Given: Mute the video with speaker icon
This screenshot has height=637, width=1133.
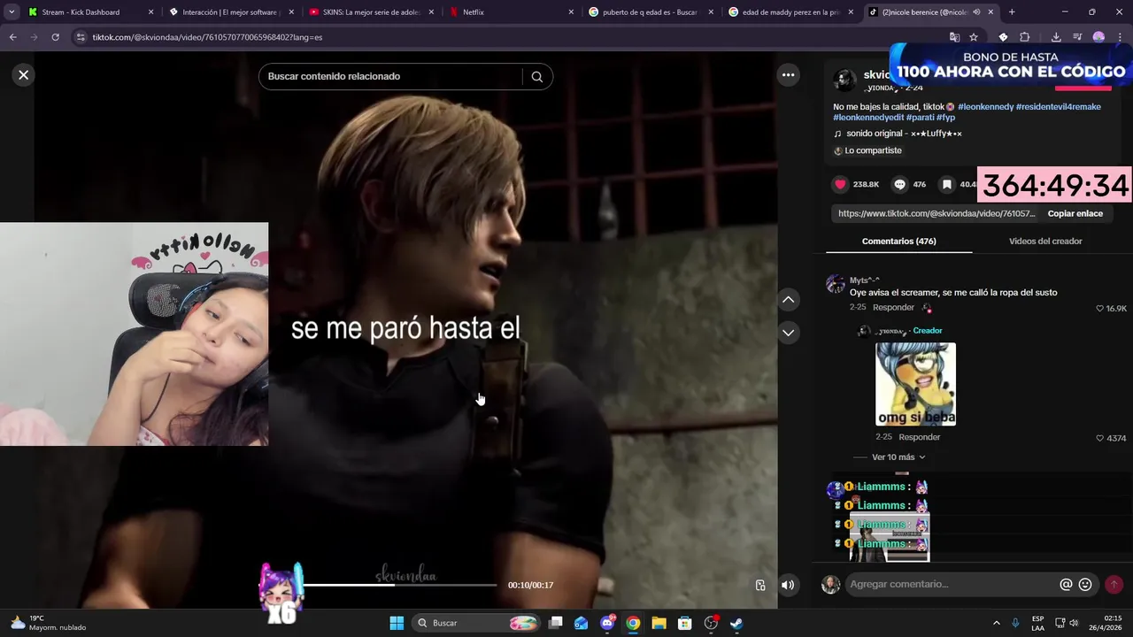Looking at the screenshot, I should (788, 585).
